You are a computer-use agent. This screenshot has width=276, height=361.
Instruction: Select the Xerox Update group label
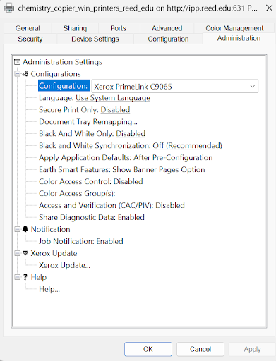coord(54,253)
